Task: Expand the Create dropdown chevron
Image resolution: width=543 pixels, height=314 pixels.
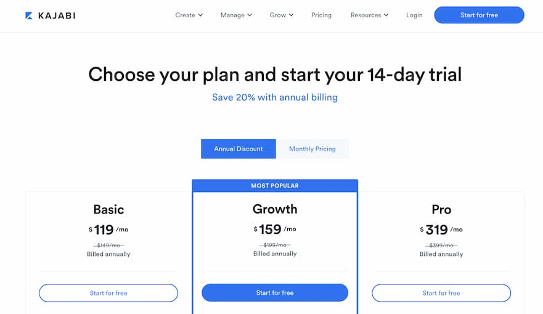Action: pos(200,15)
